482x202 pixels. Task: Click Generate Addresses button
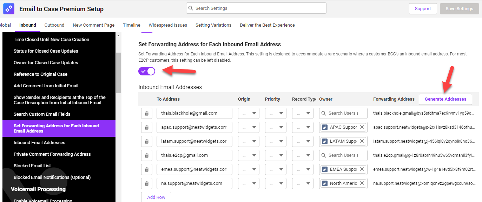(445, 99)
